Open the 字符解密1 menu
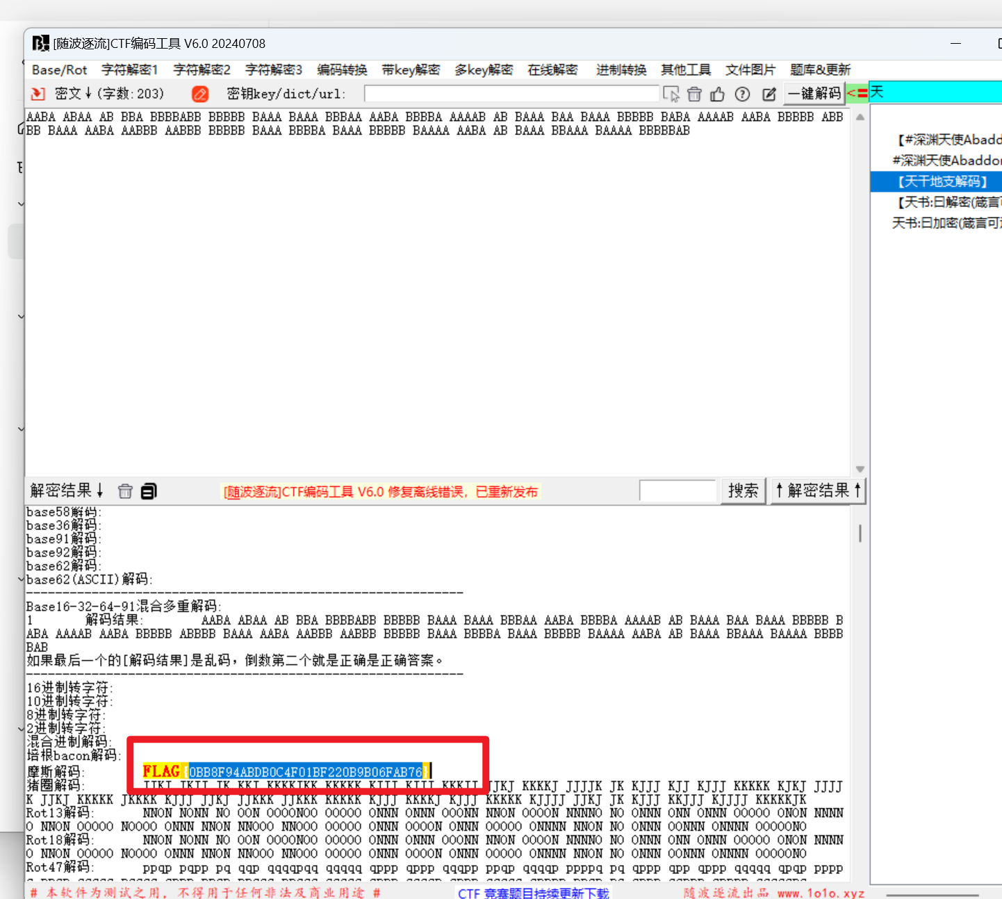The image size is (1002, 899). tap(130, 69)
